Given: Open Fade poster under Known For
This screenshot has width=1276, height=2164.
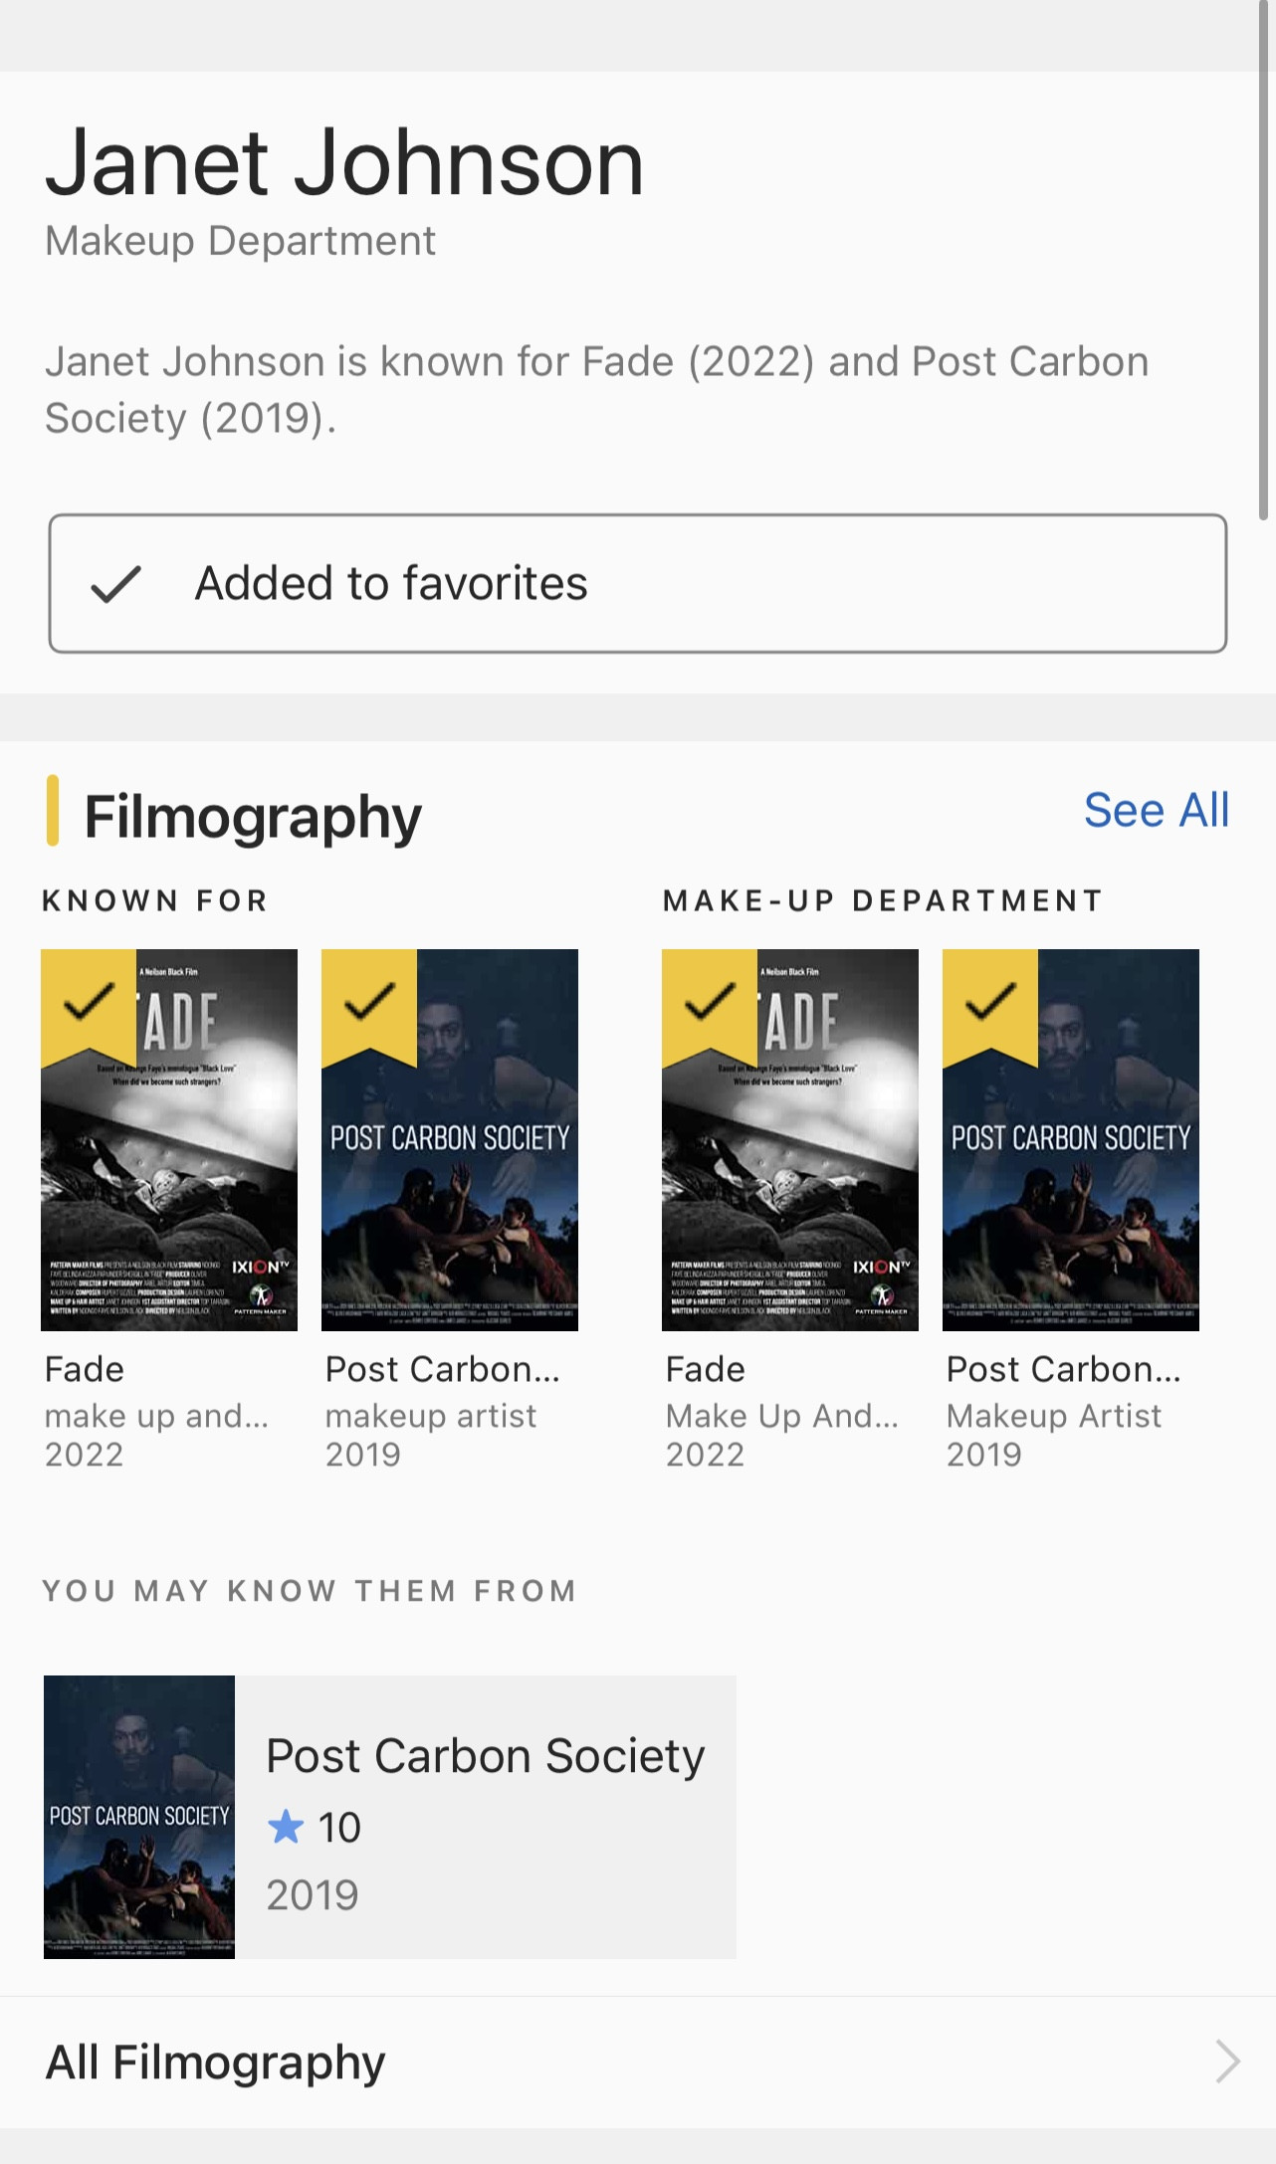Looking at the screenshot, I should tap(169, 1174).
